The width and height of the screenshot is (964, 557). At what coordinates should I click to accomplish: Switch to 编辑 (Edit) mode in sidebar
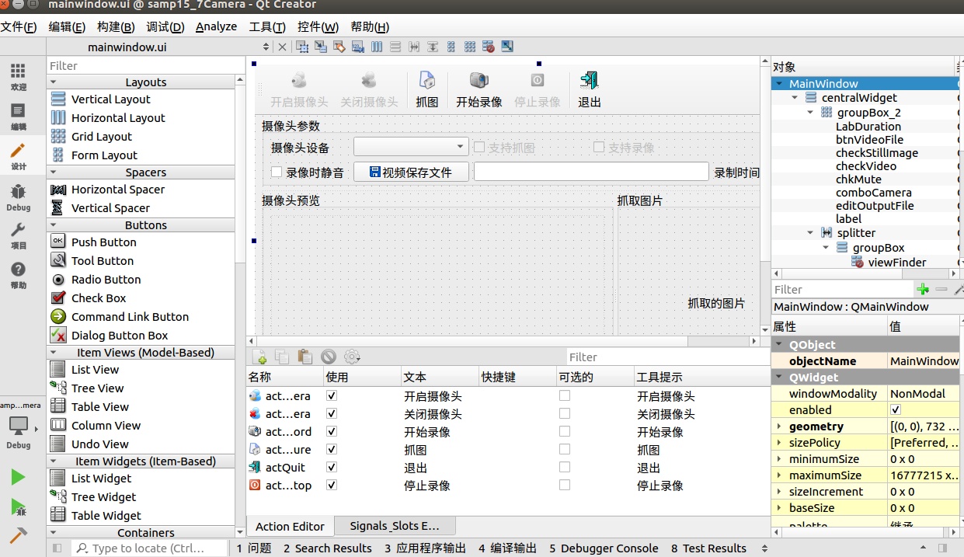(x=18, y=117)
